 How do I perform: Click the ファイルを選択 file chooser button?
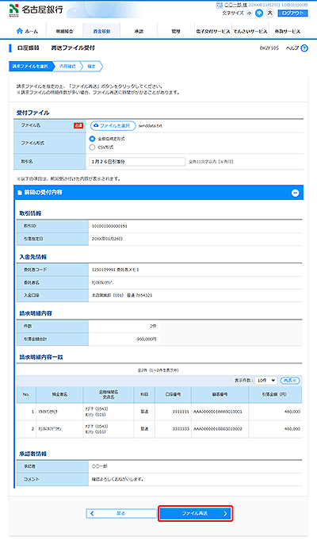(x=113, y=126)
